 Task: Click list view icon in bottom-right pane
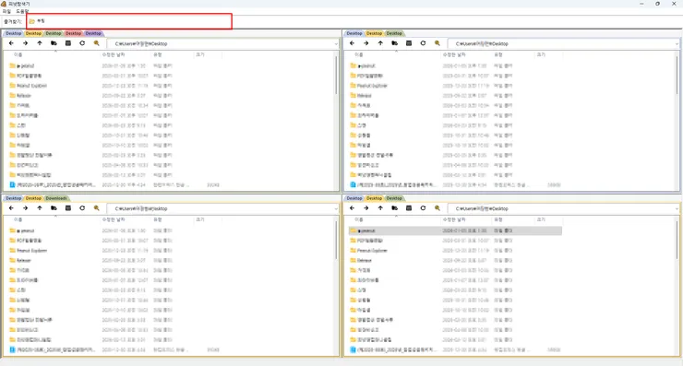click(x=409, y=208)
